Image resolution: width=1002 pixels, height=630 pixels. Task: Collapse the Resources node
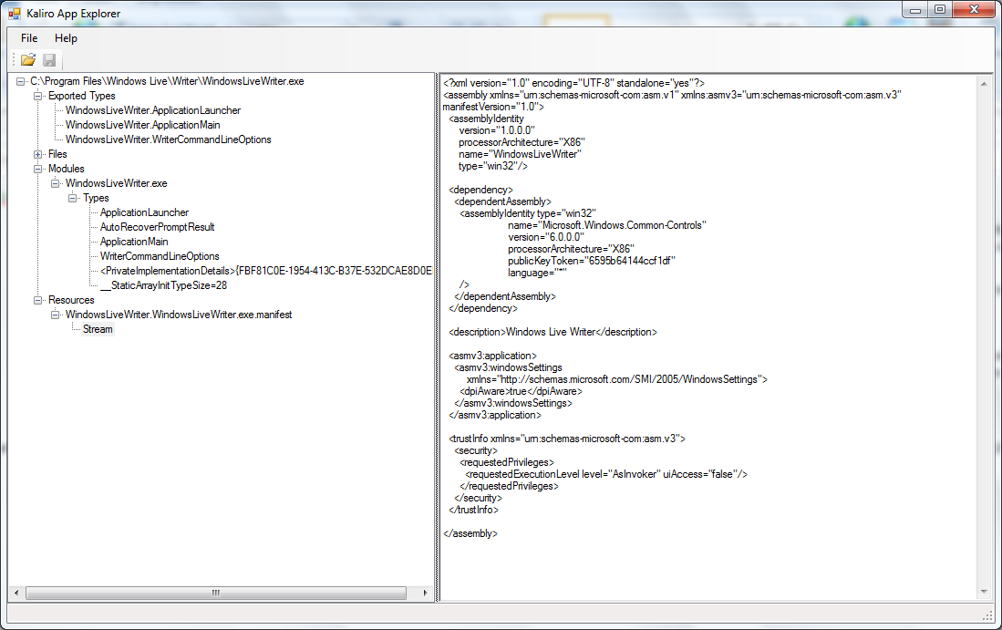click(37, 300)
